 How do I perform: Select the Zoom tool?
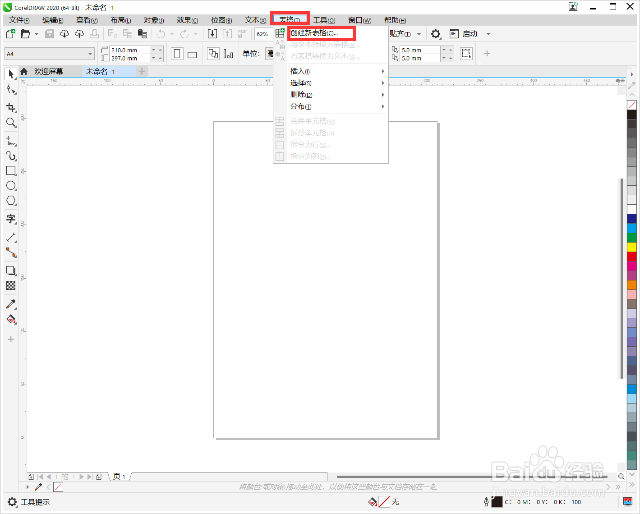11,122
